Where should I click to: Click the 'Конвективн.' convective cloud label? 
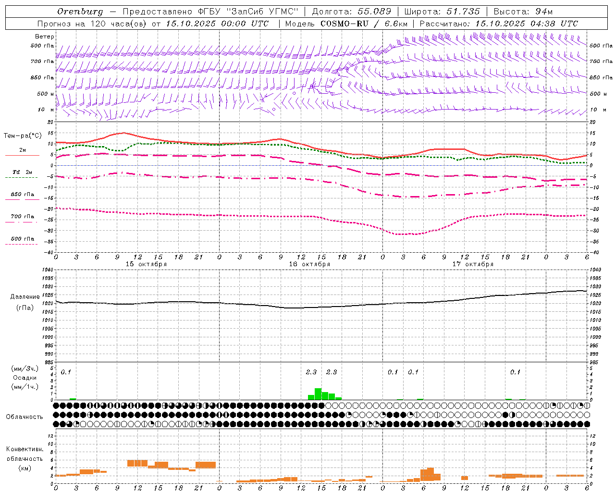[25, 449]
